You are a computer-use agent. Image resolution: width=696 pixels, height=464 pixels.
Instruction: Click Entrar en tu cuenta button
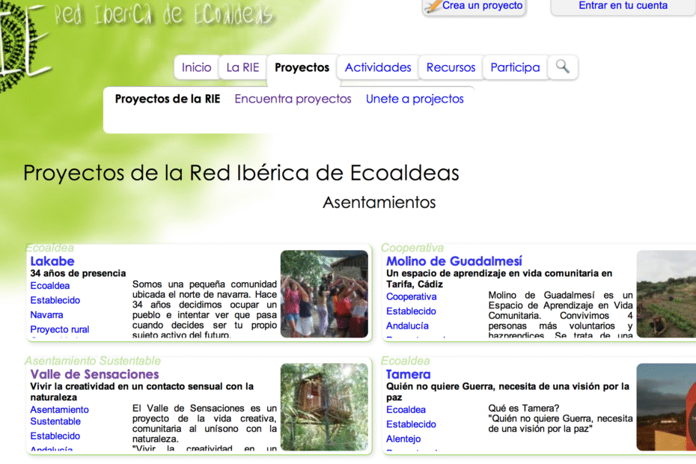pyautogui.click(x=623, y=6)
